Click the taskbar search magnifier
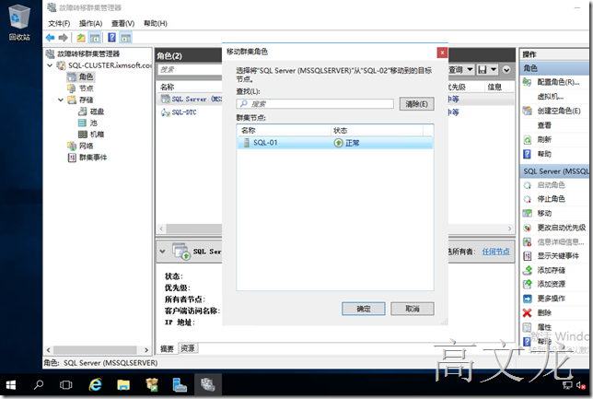This screenshot has width=593, height=399. 38,385
